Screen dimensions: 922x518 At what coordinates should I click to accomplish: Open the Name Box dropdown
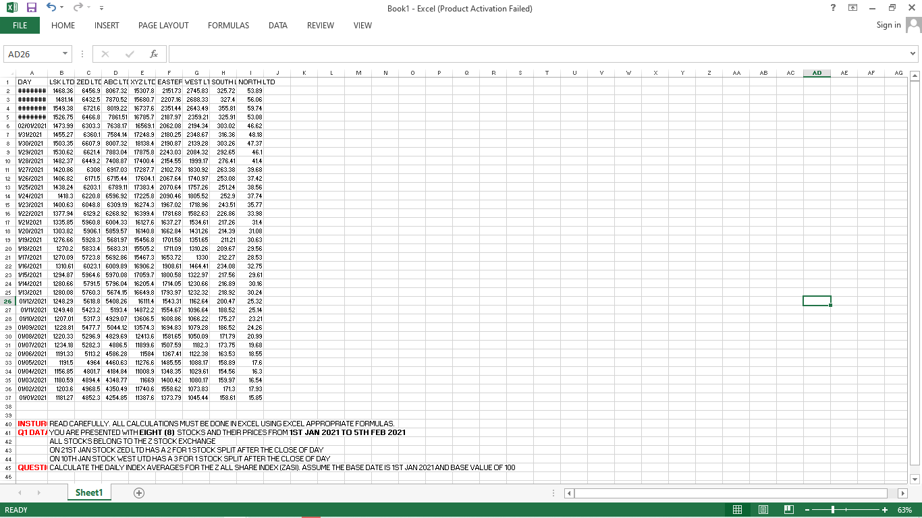coord(65,53)
